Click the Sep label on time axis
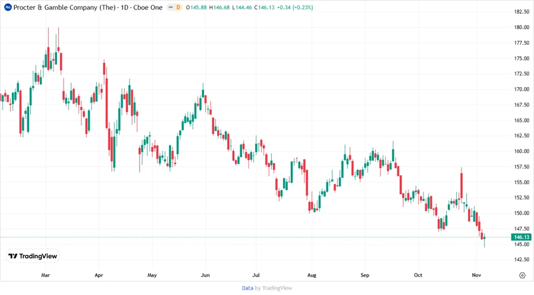 [x=365, y=275]
